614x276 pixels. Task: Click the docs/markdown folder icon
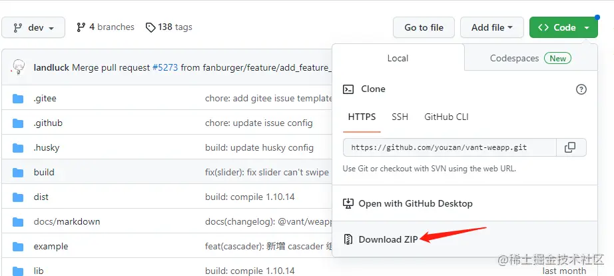(18, 221)
